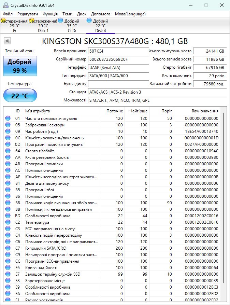
Task: Click status orb for attribute B8
Action: pyautogui.click(x=8, y=203)
